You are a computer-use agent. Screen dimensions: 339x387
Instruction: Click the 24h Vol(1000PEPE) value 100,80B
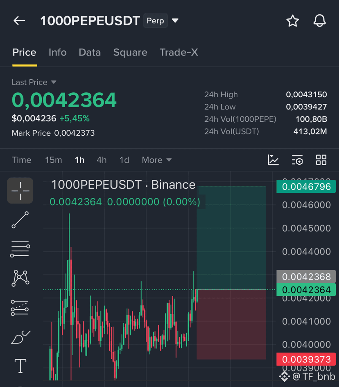pyautogui.click(x=311, y=119)
